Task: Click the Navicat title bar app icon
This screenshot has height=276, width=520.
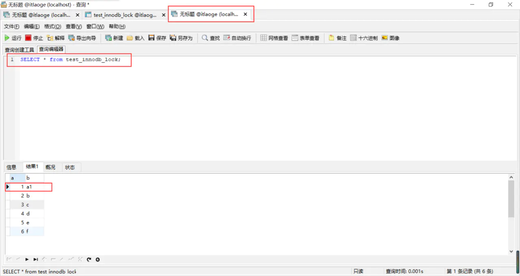Action: (x=4, y=4)
